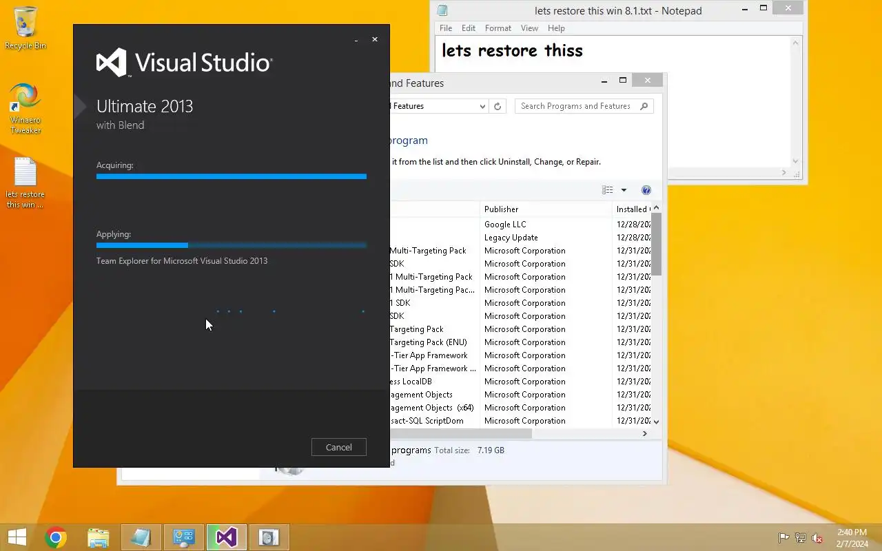Select the Legacy Update publisher row
Image resolution: width=882 pixels, height=551 pixels.
click(520, 238)
